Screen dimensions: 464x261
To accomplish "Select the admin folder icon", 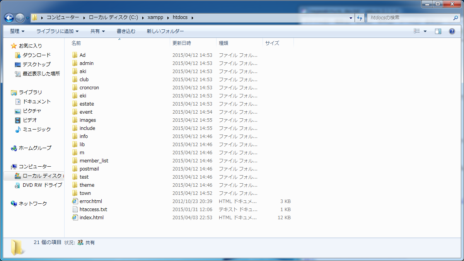I will tap(75, 63).
